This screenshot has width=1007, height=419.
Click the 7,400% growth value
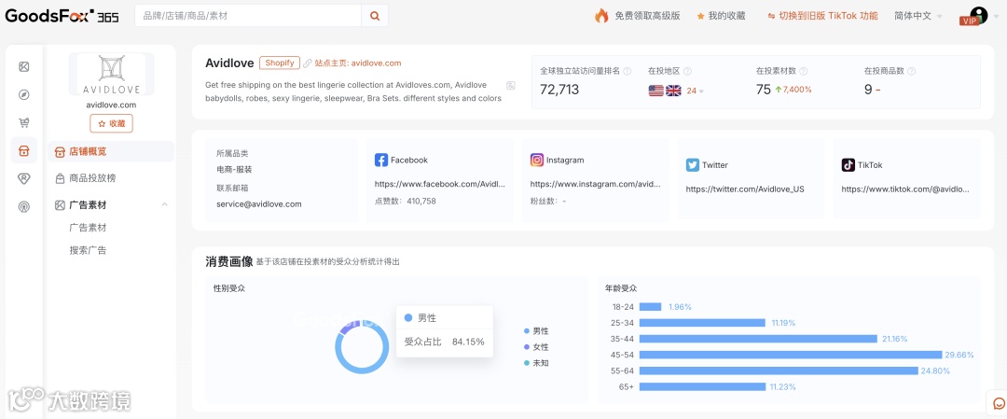[x=797, y=90]
